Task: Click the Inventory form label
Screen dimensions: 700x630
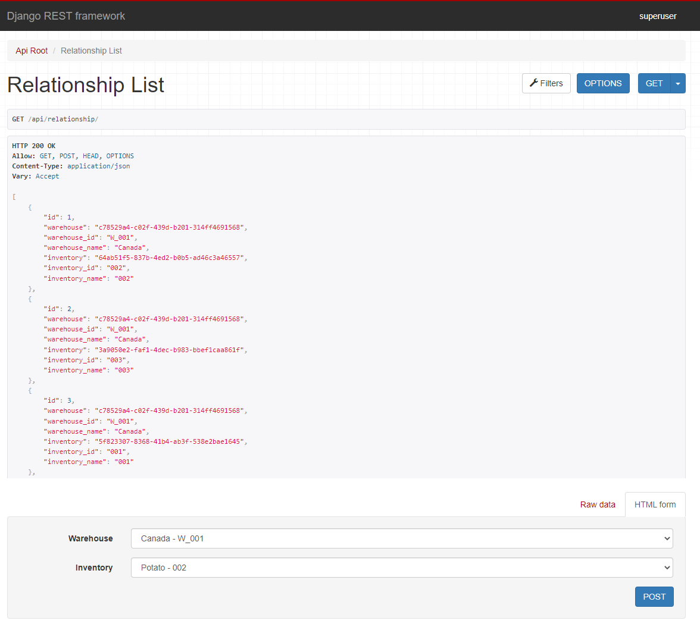Action: point(94,568)
